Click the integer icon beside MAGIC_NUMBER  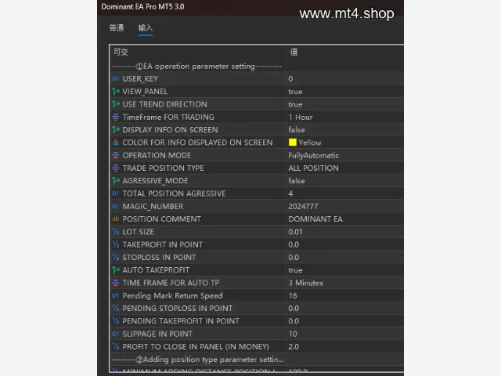point(115,206)
